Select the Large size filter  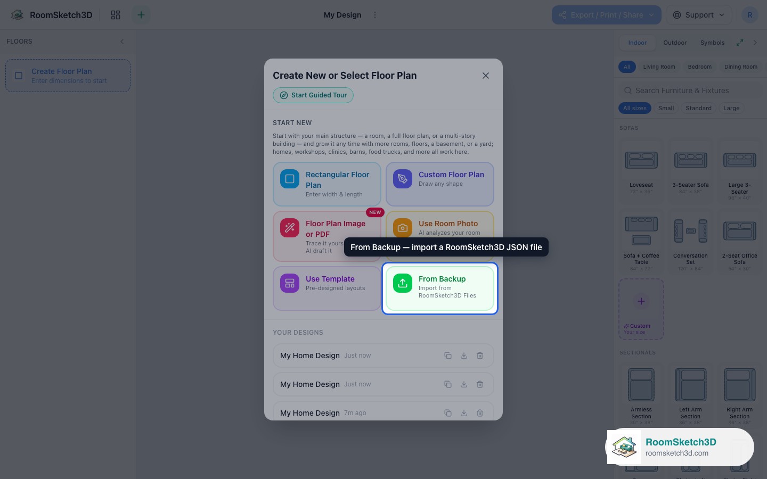click(x=731, y=108)
